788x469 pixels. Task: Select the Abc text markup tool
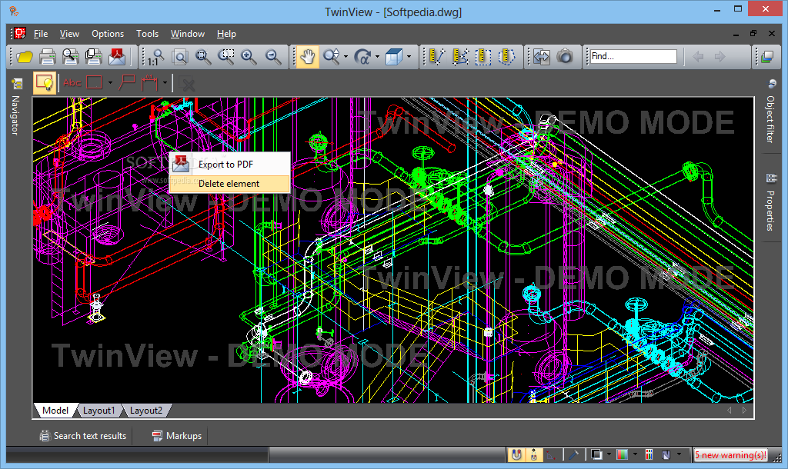click(72, 83)
